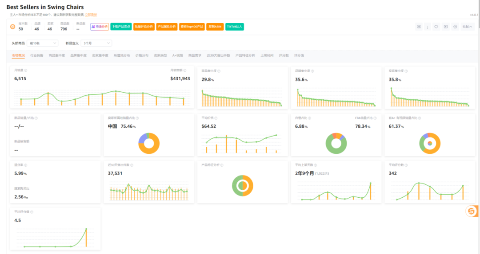Switch to the 所属地分布 tab
The width and height of the screenshot is (480, 254).
122,55
